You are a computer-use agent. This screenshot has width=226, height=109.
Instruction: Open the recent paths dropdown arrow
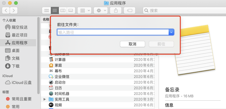click(171, 32)
